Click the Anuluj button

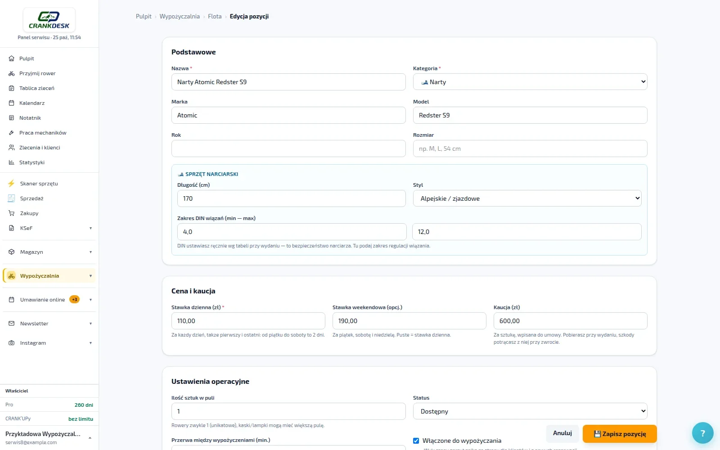click(562, 433)
